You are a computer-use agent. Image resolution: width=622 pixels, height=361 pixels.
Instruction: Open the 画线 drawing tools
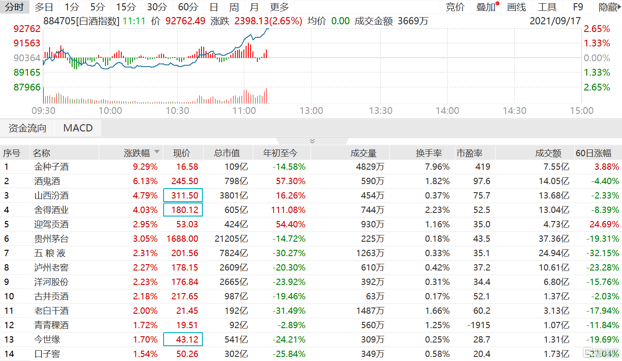[x=517, y=7]
